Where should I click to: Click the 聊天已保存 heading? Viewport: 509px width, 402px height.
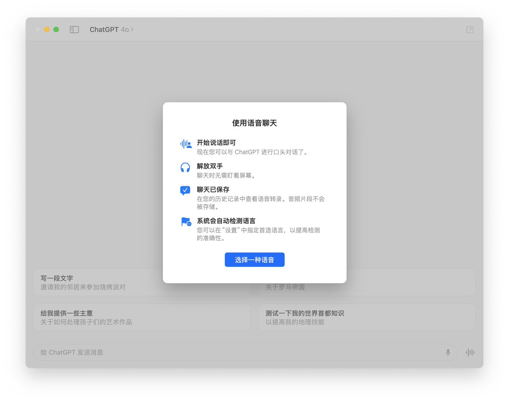(213, 189)
